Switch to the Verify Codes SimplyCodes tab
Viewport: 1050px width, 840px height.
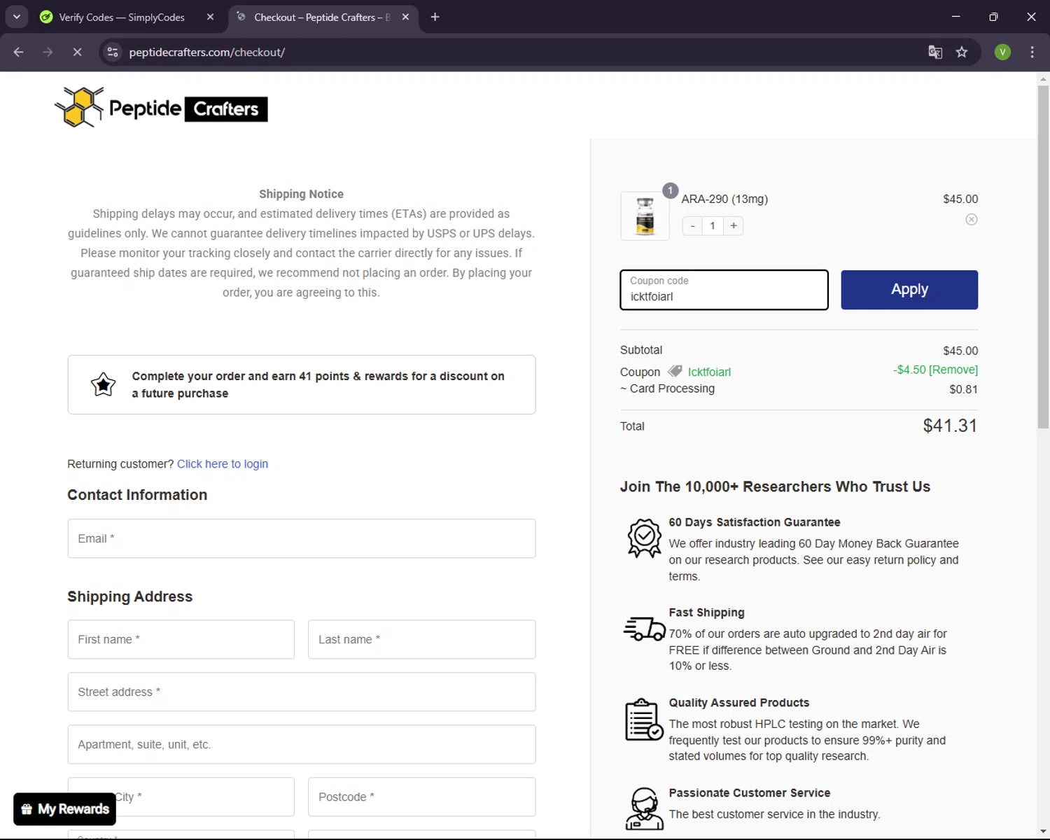click(x=122, y=17)
